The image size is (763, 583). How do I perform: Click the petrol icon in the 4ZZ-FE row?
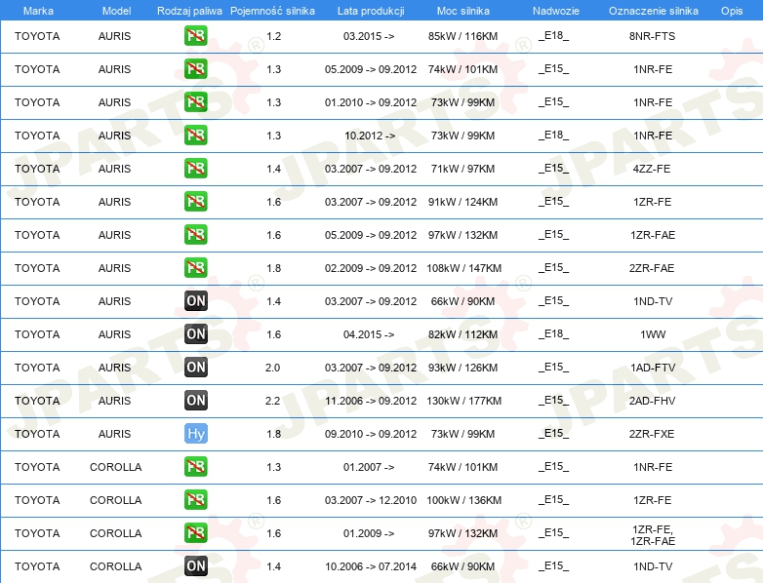pos(195,169)
